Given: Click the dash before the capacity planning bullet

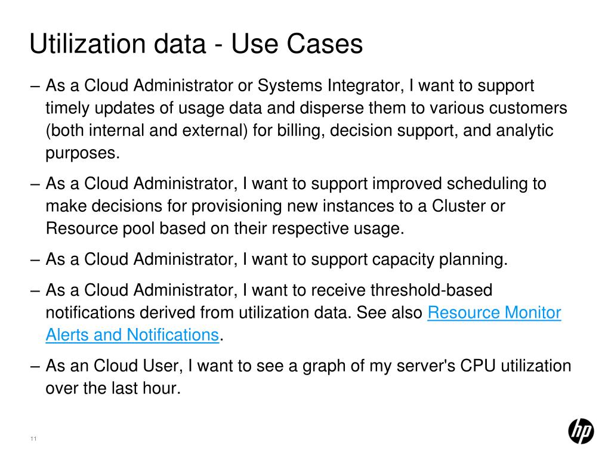Looking at the screenshot, I should click(x=35, y=260).
